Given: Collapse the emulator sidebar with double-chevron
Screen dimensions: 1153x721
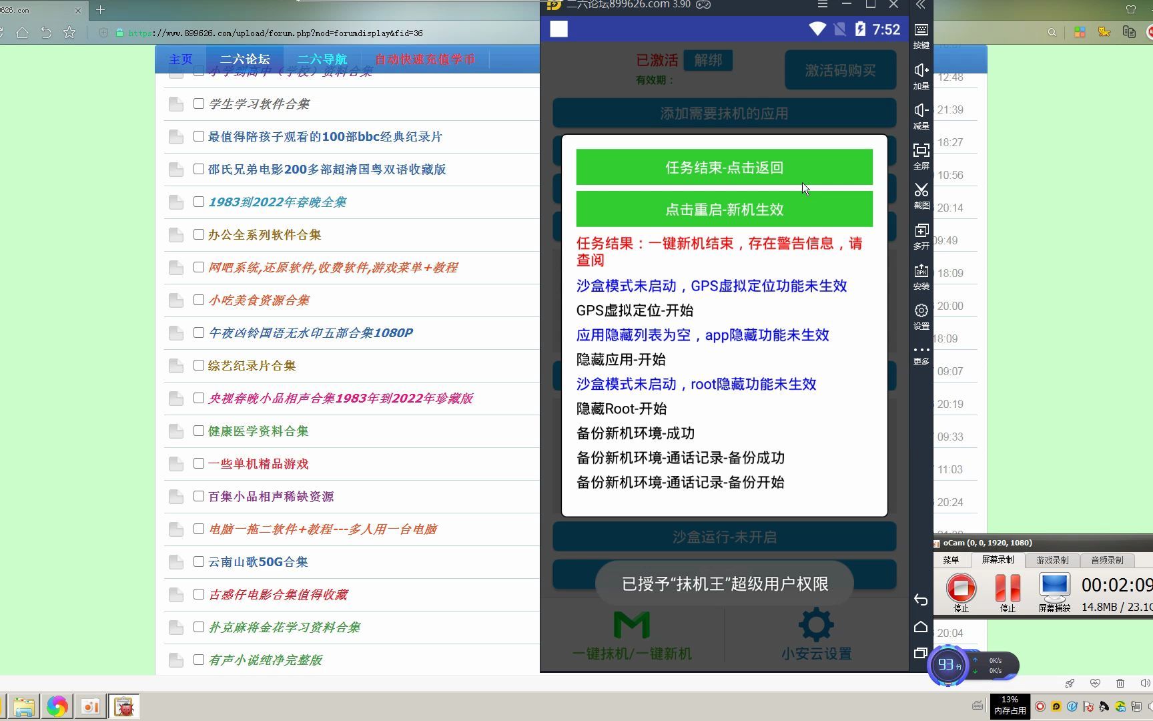Looking at the screenshot, I should click(921, 5).
